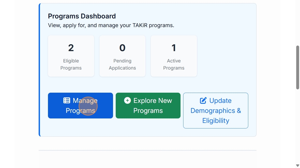
Task: Click the pencil edit icon beside Update
Action: (x=203, y=100)
